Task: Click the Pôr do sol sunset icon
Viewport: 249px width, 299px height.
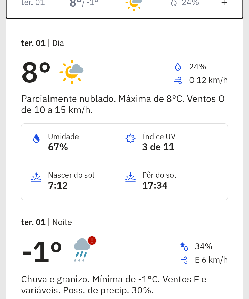Action: (x=130, y=177)
